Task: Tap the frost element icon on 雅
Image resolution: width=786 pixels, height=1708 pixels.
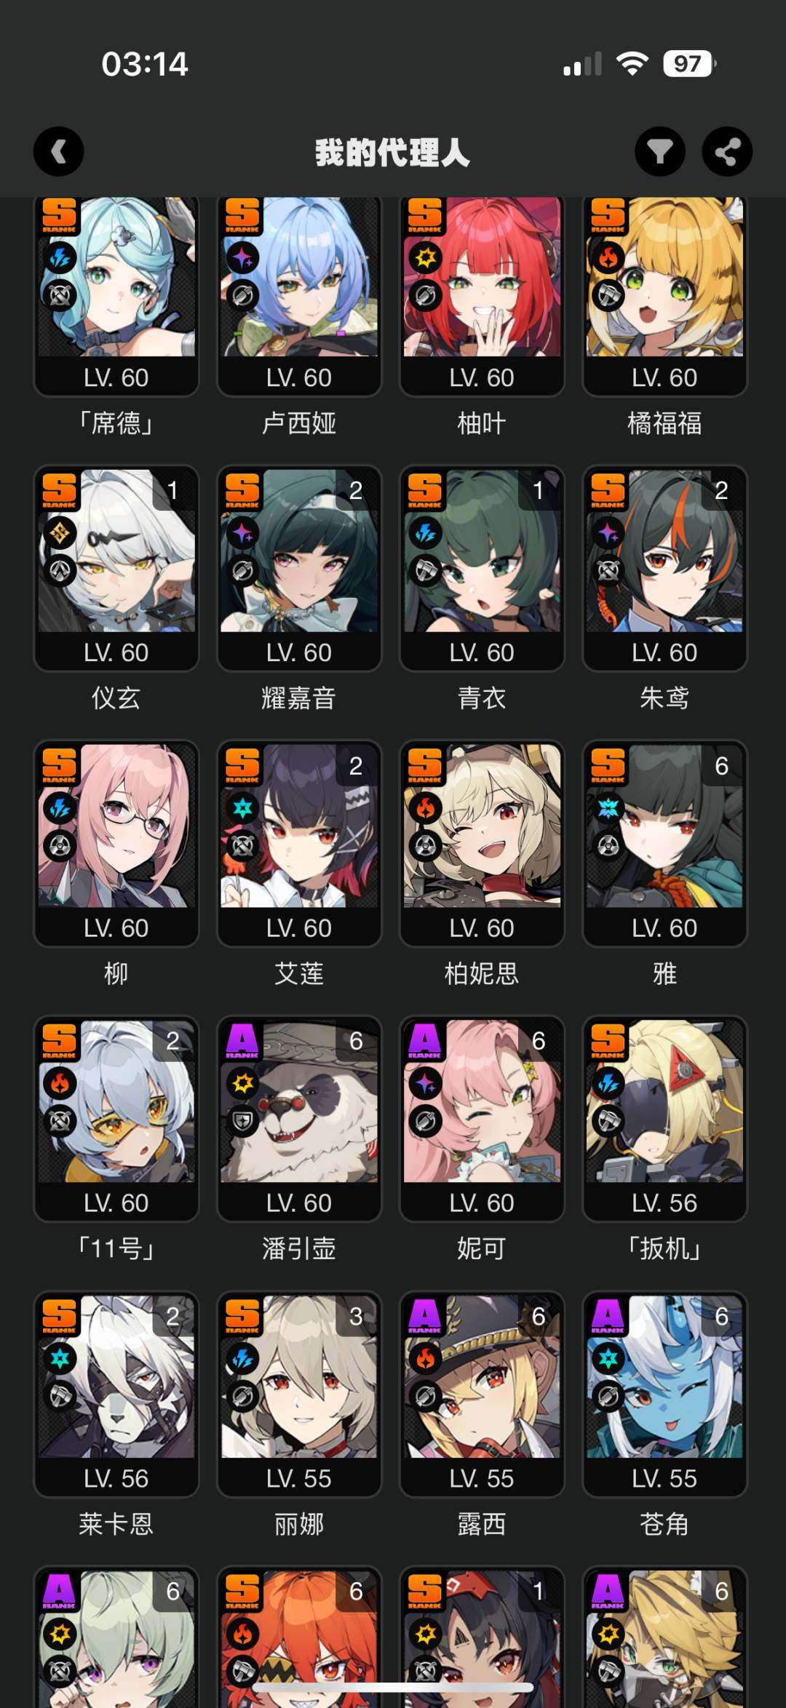Action: 608,808
